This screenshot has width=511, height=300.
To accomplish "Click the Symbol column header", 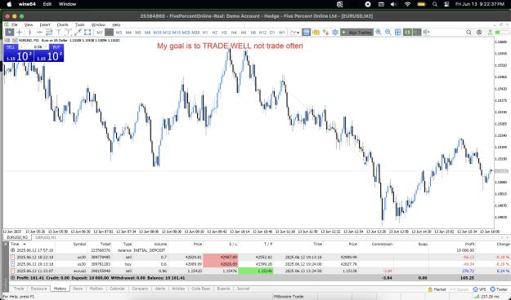I will [79, 244].
